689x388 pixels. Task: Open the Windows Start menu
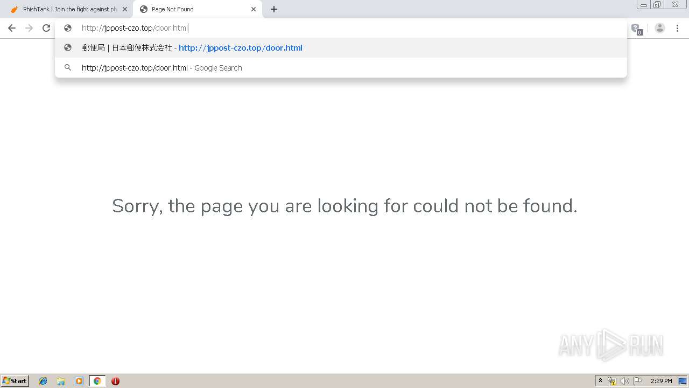tap(15, 380)
